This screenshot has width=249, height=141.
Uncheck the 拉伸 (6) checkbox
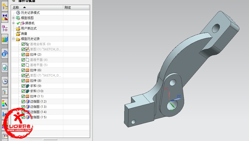[x=23, y=70]
